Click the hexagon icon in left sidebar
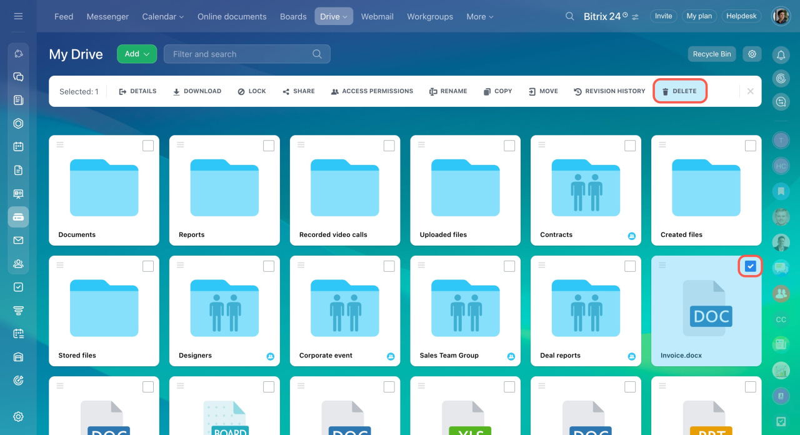This screenshot has height=435, width=800. [18, 124]
